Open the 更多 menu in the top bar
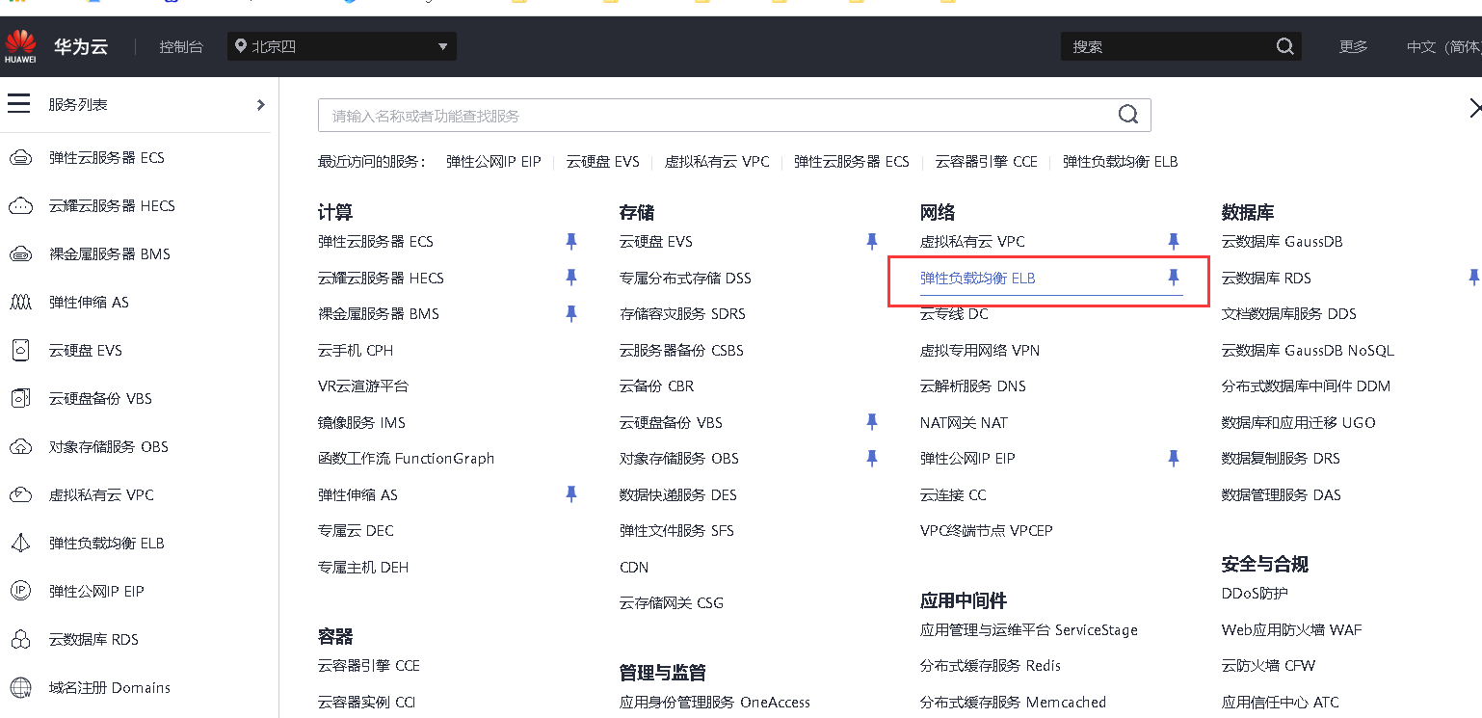This screenshot has height=718, width=1482. [1353, 46]
